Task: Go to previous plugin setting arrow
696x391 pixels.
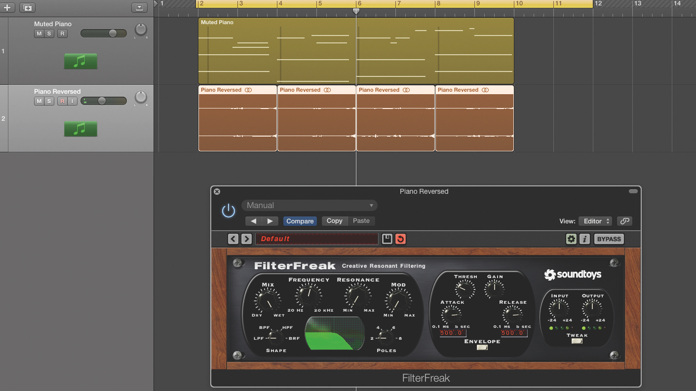Action: click(254, 221)
